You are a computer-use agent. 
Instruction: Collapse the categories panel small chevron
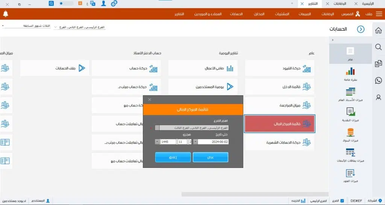(333, 40)
